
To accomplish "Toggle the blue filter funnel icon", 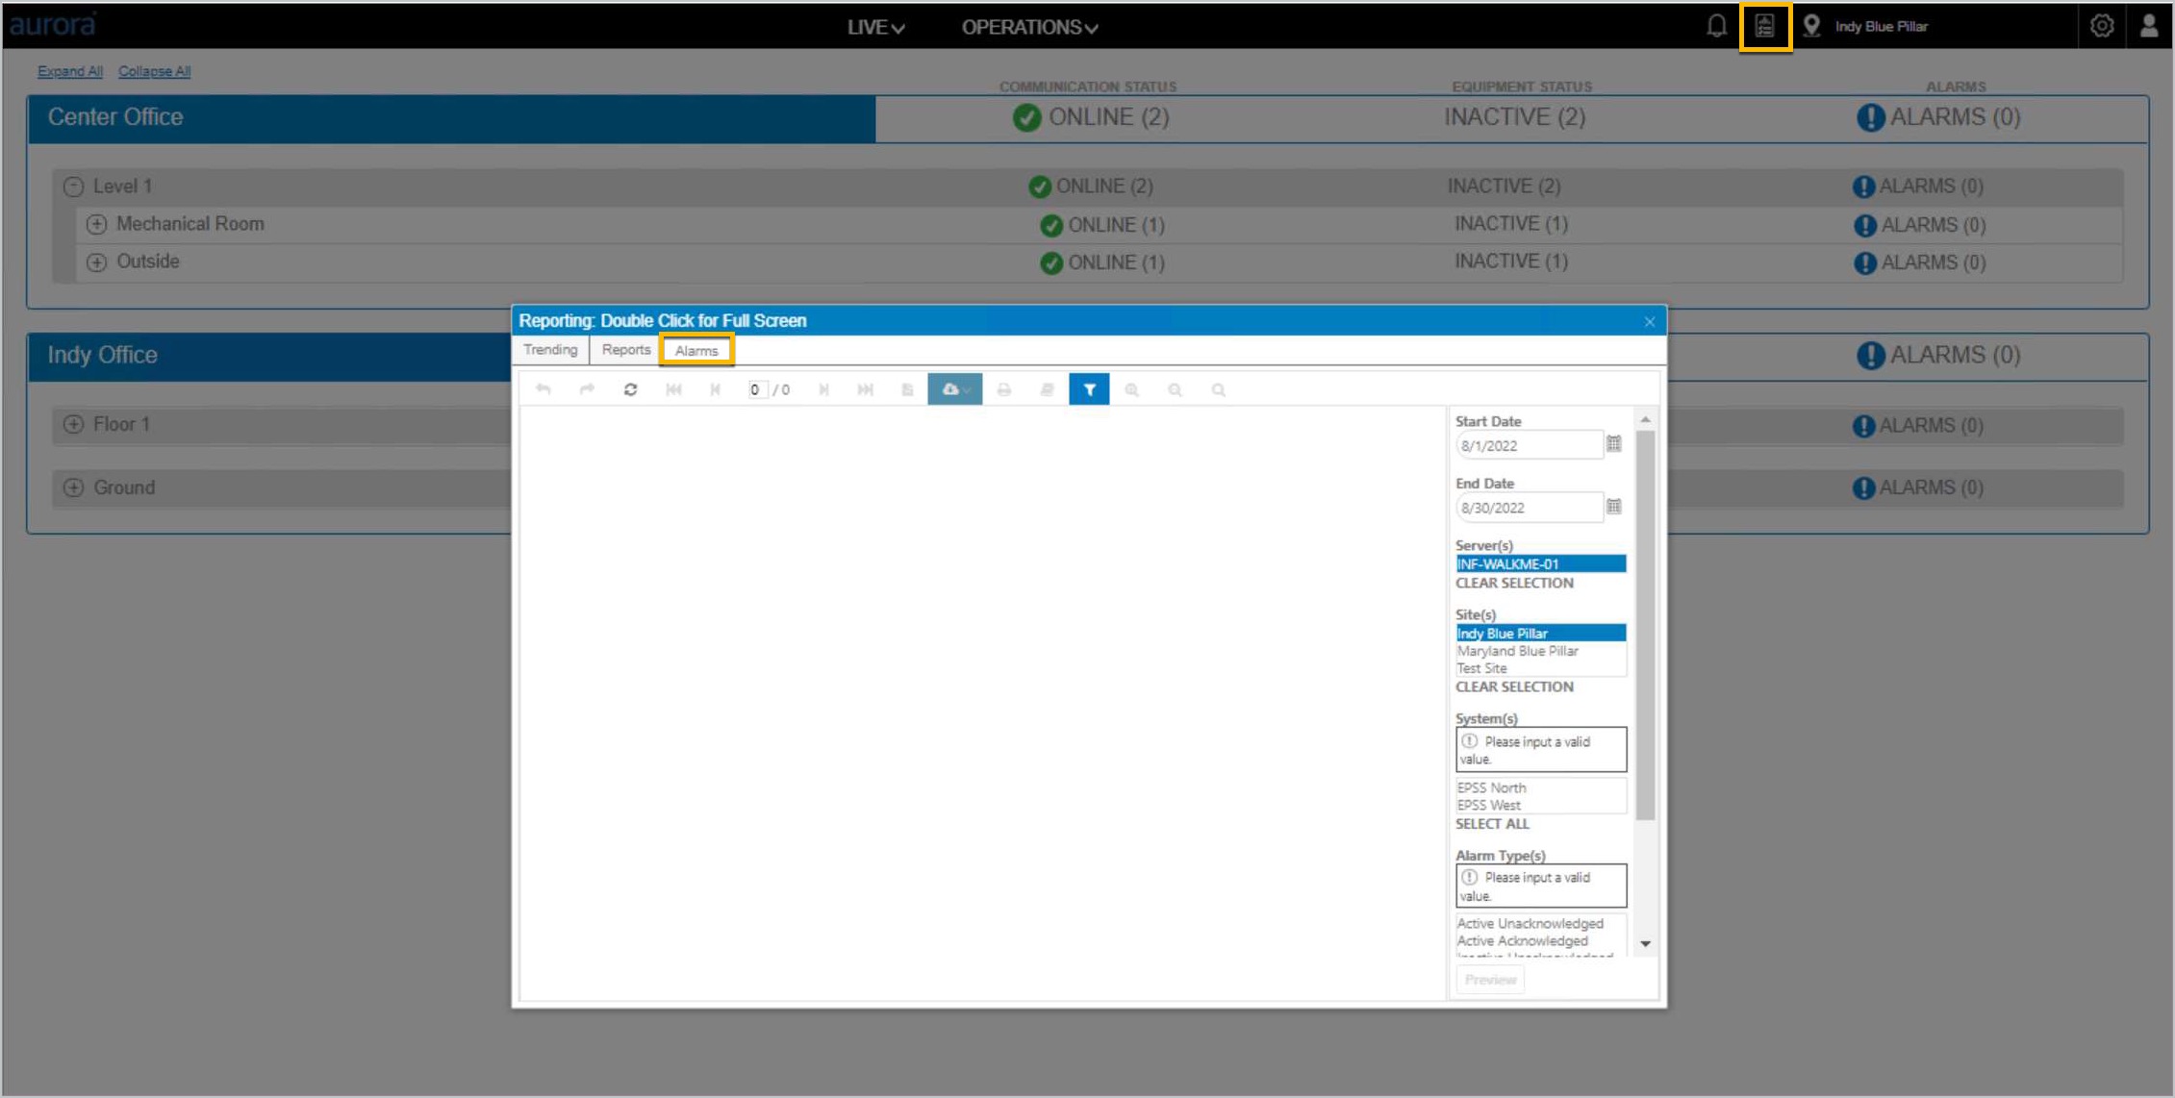I will click(1089, 389).
